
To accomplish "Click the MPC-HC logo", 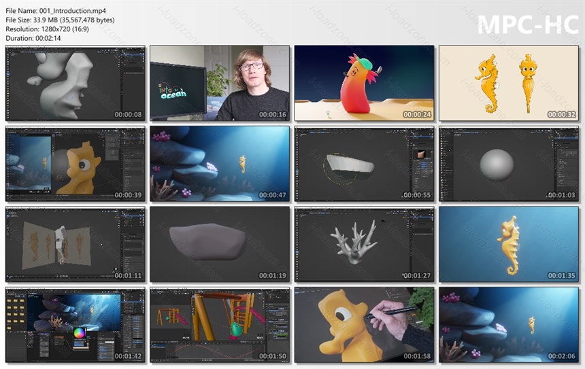I will [x=528, y=24].
